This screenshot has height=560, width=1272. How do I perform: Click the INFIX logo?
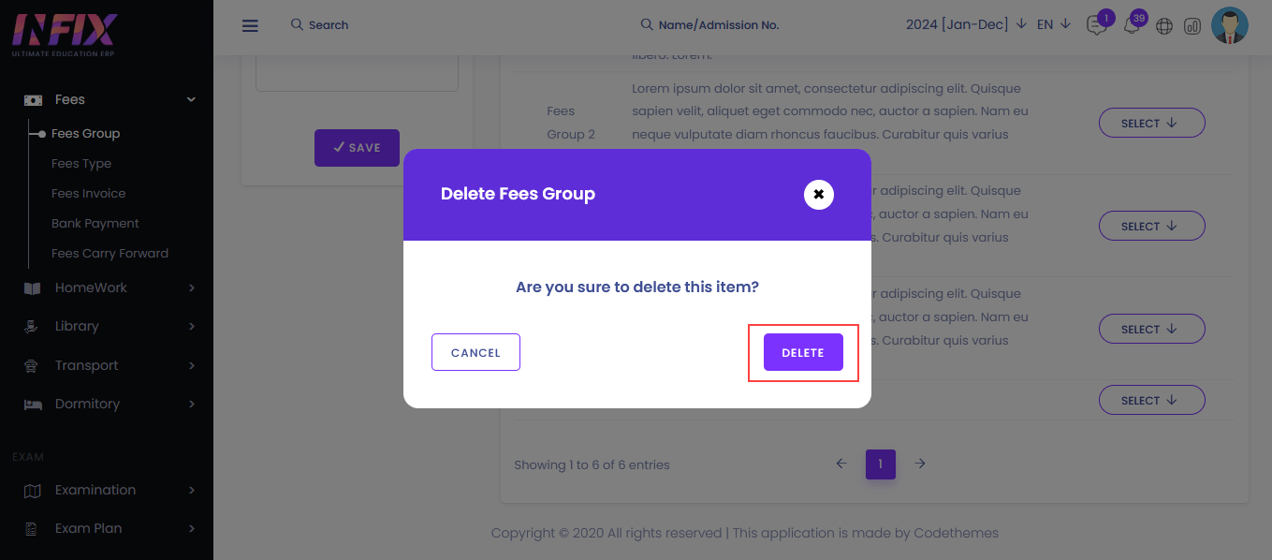[65, 35]
